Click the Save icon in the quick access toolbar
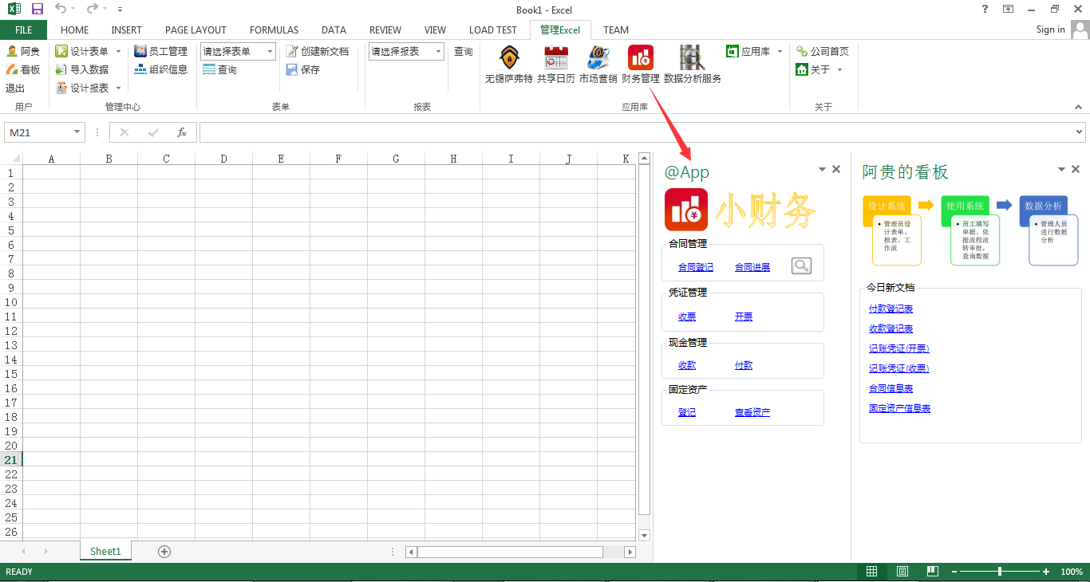Viewport: 1090px width, 582px height. 38,9
